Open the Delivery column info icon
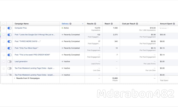Image resolution: width=178 pixels, height=107 pixels. tap(70, 24)
